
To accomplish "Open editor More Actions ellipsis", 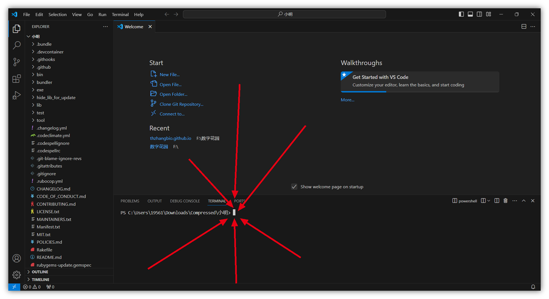I will pyautogui.click(x=533, y=27).
